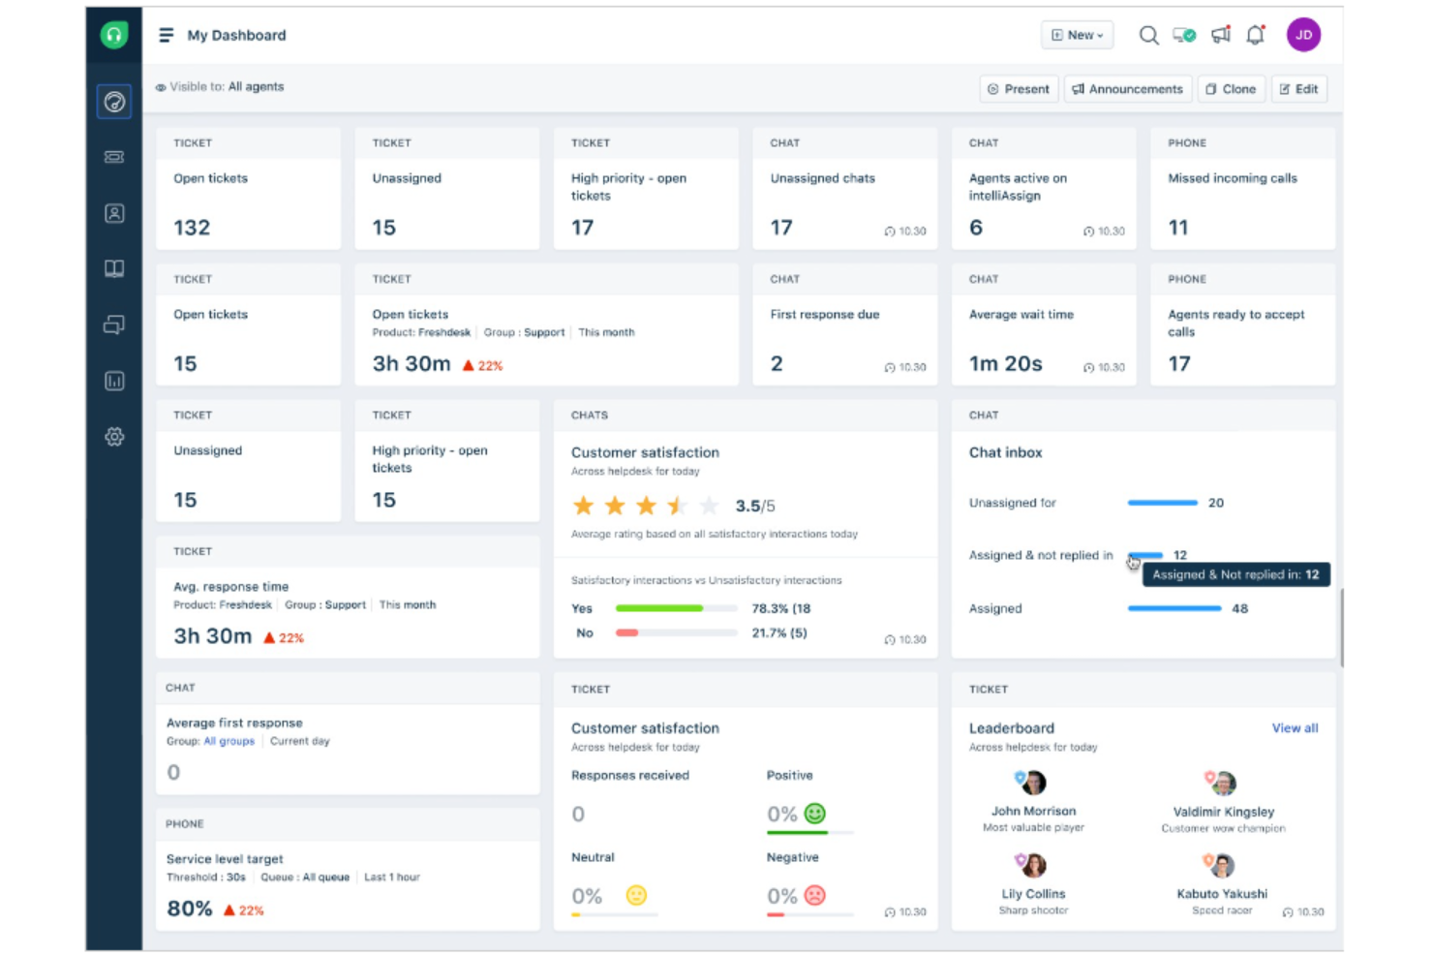
Task: Click the Assigned chats progress bar
Action: tap(1174, 608)
